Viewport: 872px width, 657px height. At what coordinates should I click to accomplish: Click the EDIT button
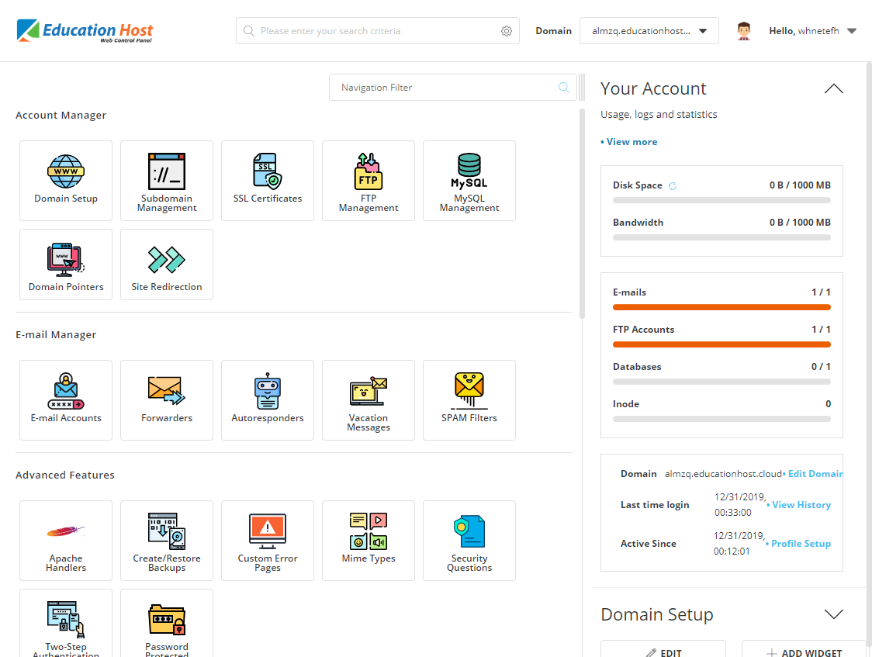(663, 650)
